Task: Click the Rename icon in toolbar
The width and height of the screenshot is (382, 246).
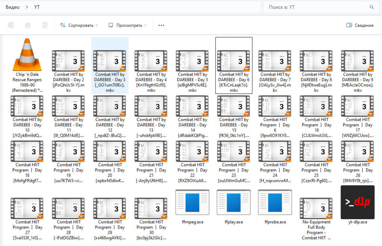Action: (11, 25)
